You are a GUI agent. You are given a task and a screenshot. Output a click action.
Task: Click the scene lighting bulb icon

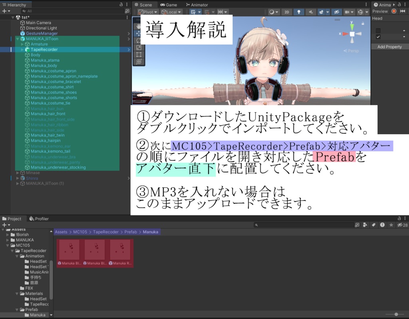(298, 12)
